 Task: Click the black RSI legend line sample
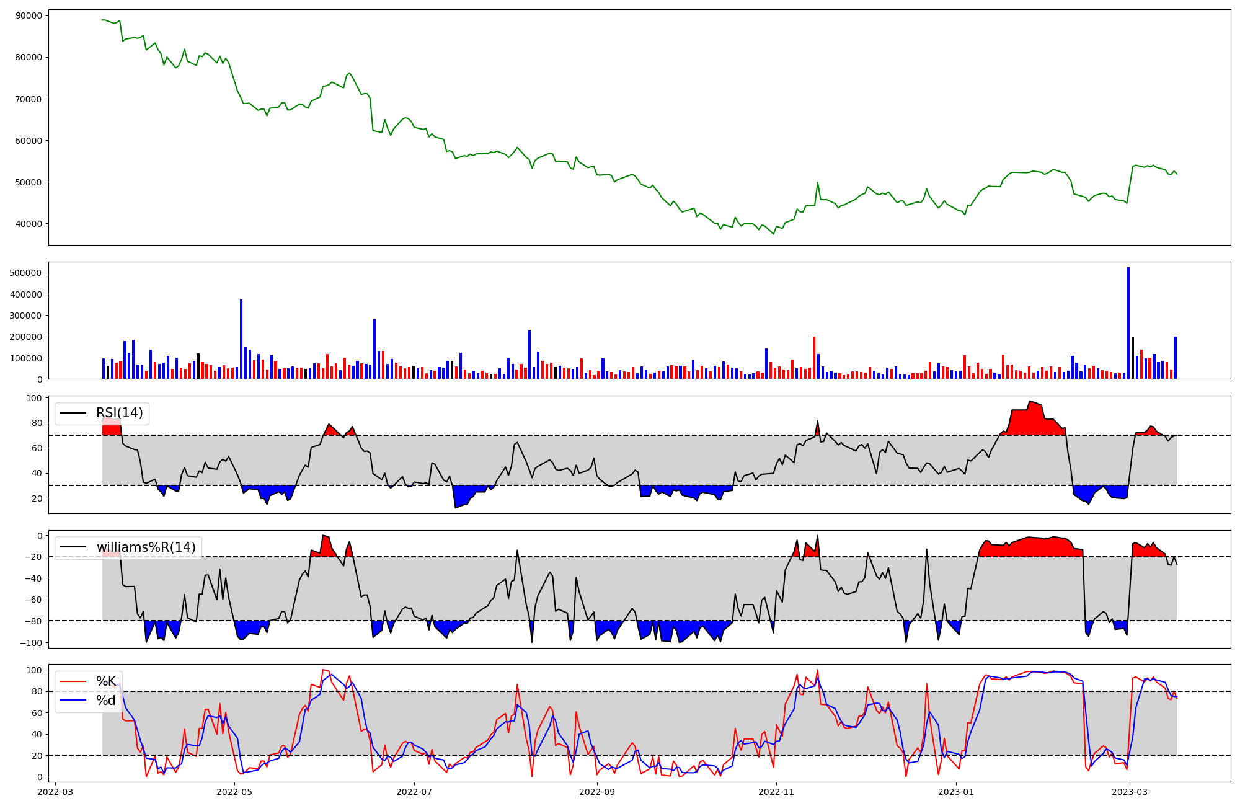pos(73,413)
